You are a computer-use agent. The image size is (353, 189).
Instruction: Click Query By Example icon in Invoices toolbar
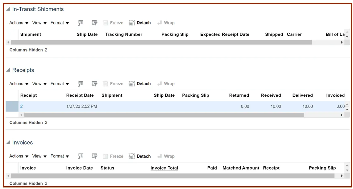tap(95, 156)
